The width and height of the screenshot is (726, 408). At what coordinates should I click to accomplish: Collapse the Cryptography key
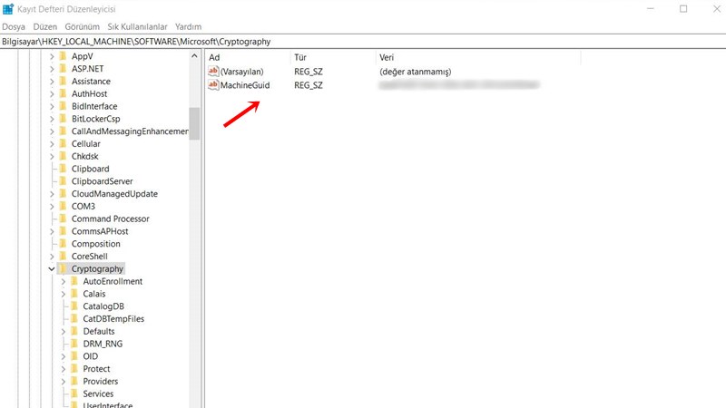52,268
